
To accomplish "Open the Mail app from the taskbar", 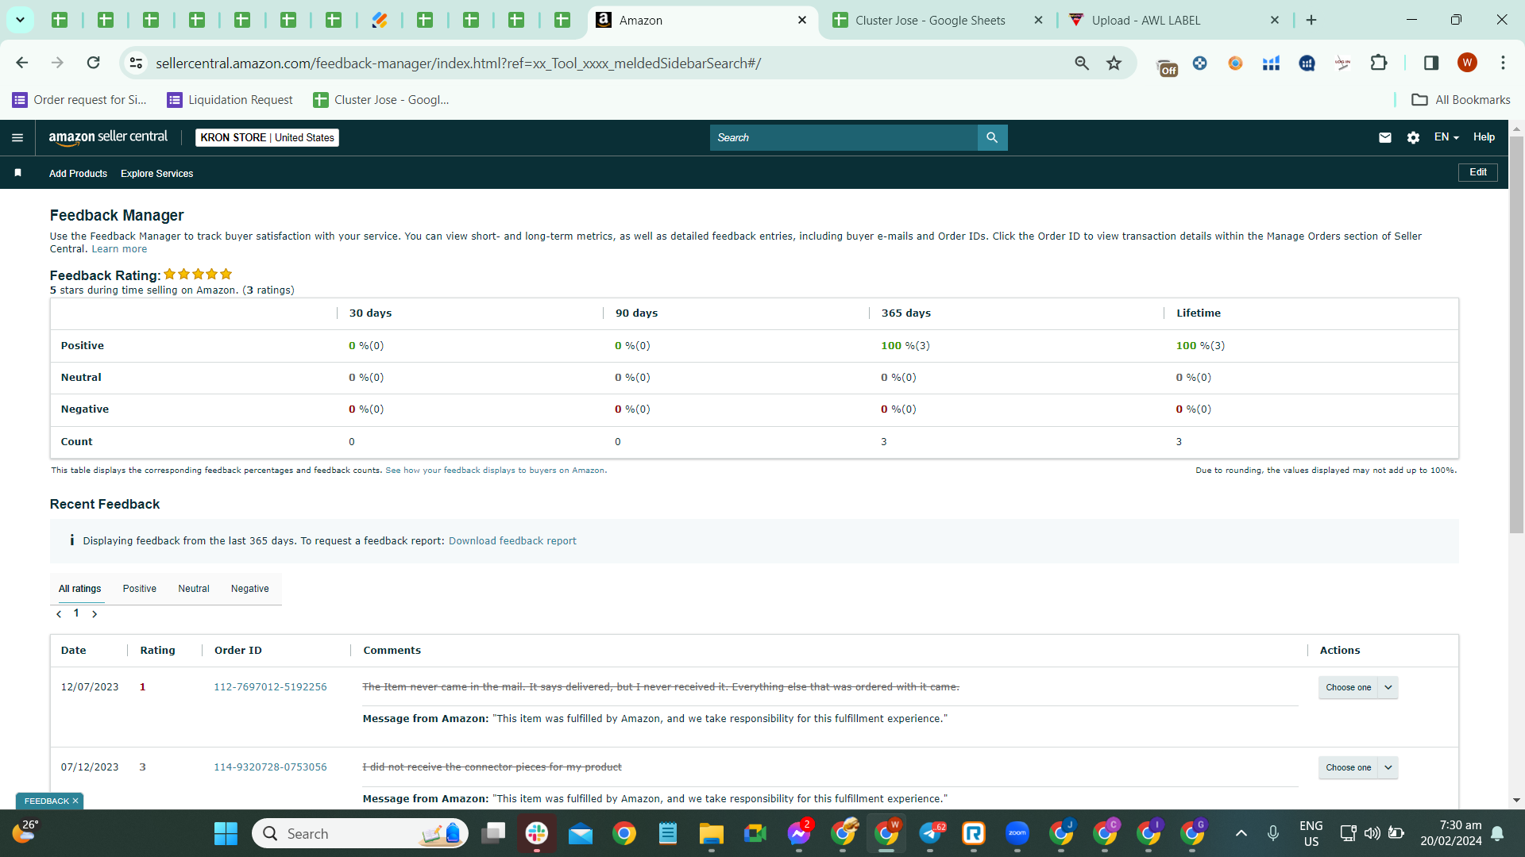I will (x=581, y=833).
